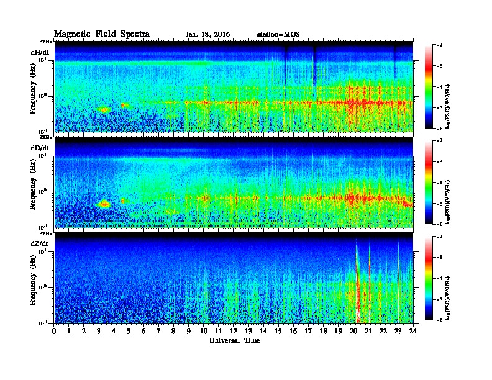Screen dimensions: 492x380
Task: Click the '-2' value on dH/dt color scale
Action: (x=440, y=45)
